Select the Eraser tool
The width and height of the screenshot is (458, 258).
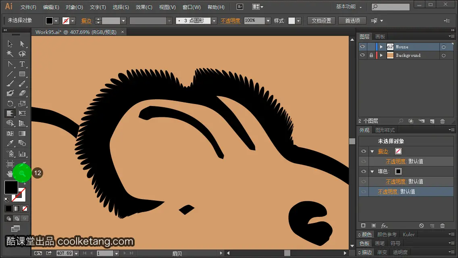point(22,93)
